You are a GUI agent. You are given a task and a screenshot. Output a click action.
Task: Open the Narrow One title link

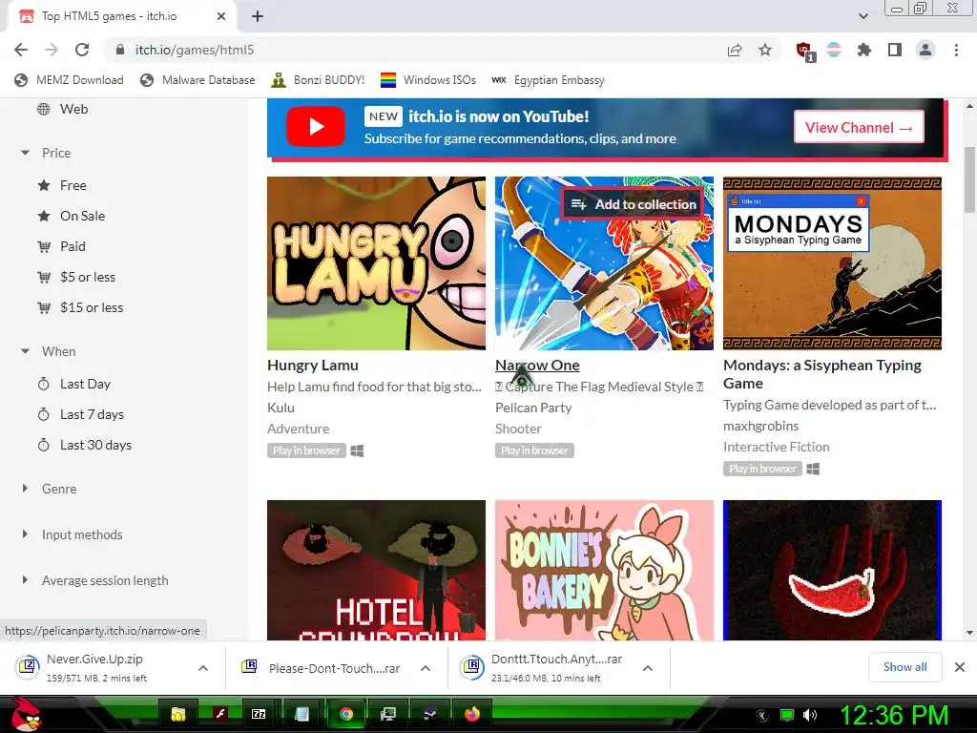point(537,366)
